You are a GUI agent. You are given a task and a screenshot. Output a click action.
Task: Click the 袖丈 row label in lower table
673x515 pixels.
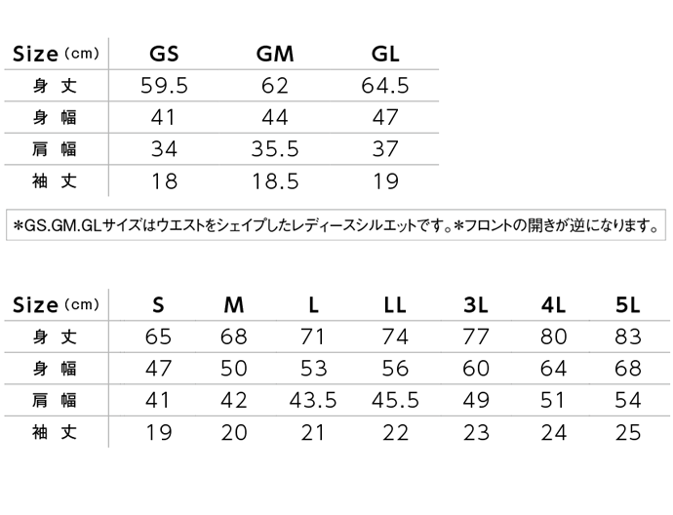55,432
